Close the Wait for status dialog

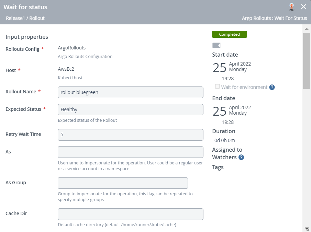coord(303,7)
